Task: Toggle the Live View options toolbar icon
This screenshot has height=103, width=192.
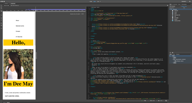Action: (1, 11)
